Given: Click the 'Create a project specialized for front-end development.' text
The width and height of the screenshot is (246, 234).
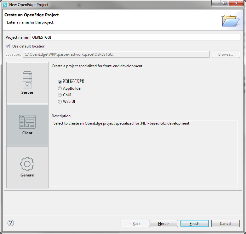Looking at the screenshot, I should tap(97, 66).
